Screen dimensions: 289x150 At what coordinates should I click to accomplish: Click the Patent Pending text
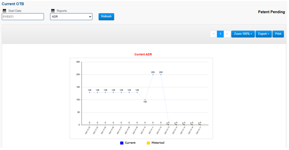[271, 12]
